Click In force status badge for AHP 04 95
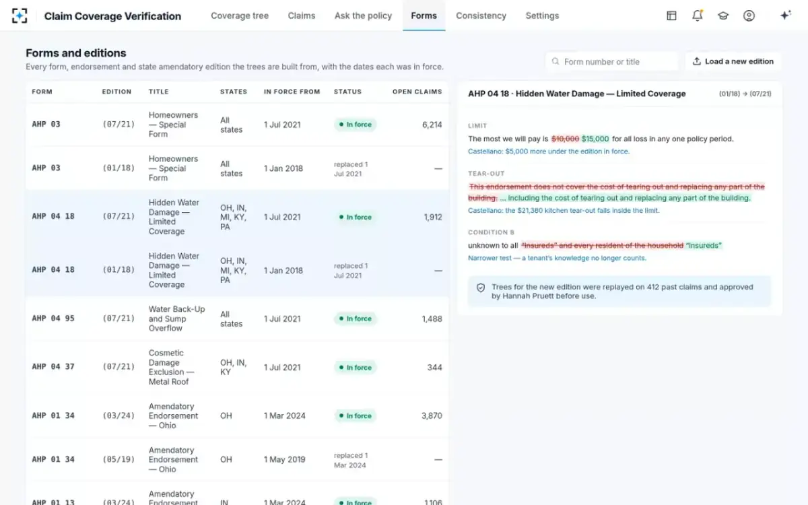The width and height of the screenshot is (808, 505). [355, 318]
